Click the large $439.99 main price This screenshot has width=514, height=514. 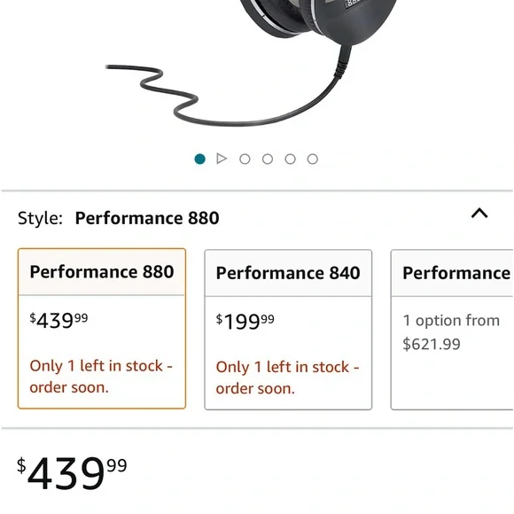coord(72,473)
